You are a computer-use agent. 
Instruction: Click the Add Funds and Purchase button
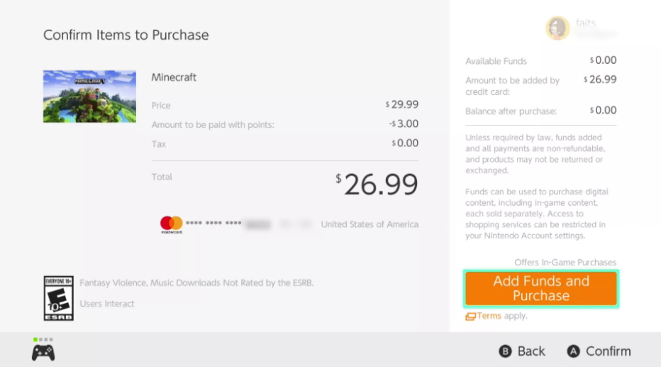(541, 288)
